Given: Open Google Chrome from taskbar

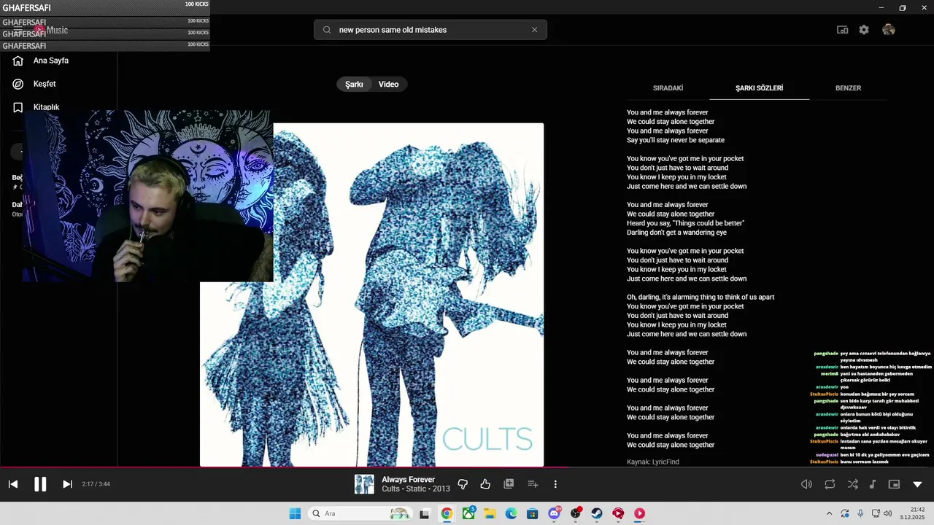Looking at the screenshot, I should pos(447,513).
